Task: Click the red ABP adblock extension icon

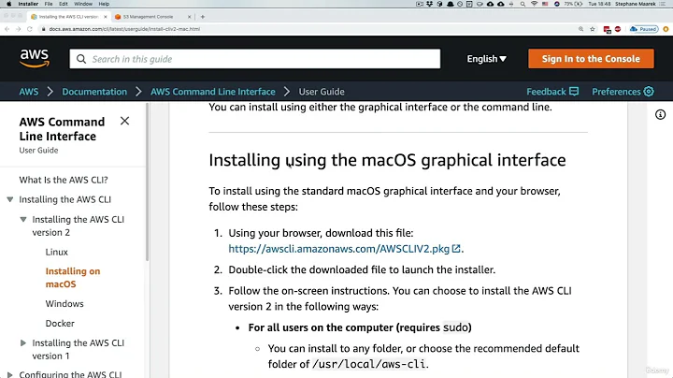Action: (x=618, y=29)
